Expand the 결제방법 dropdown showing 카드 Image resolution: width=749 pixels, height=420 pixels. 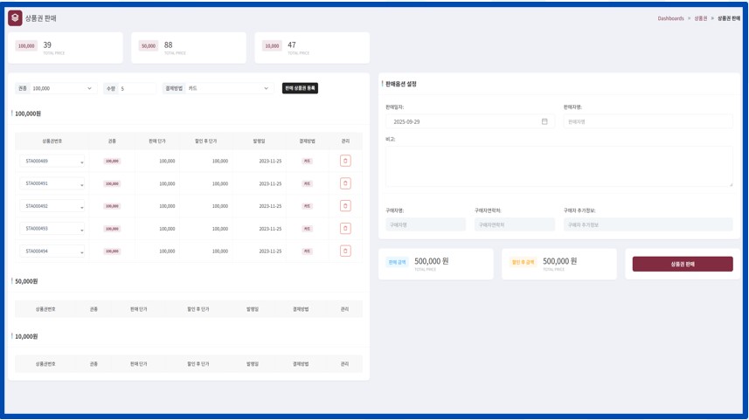(229, 89)
